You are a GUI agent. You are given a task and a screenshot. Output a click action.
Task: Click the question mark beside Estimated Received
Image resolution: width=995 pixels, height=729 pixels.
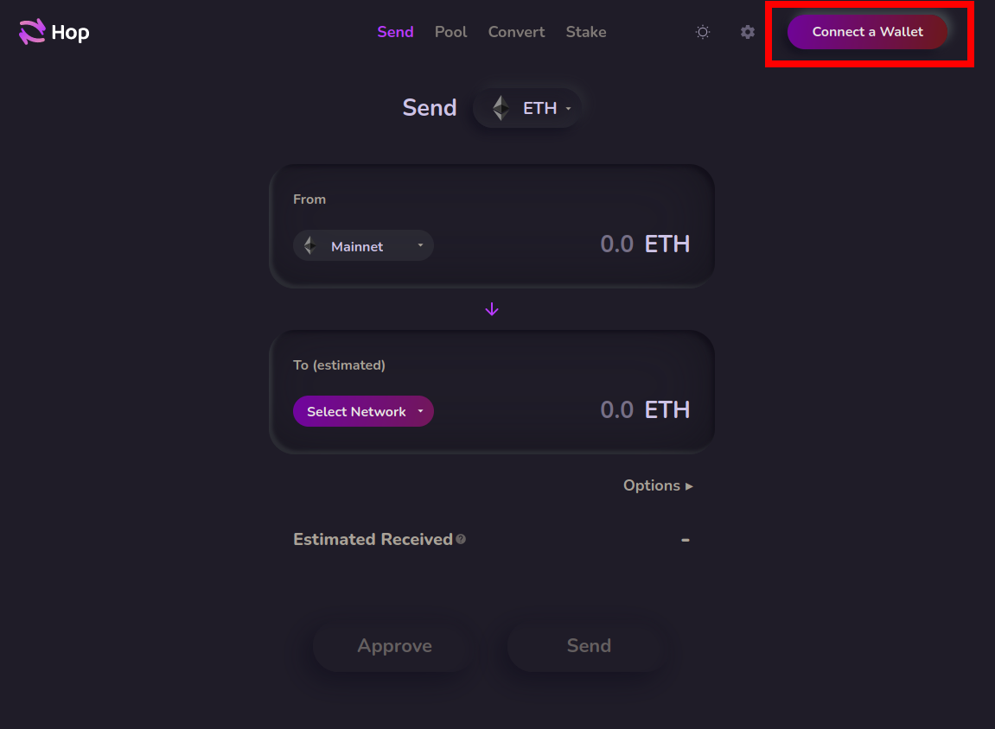tap(461, 539)
